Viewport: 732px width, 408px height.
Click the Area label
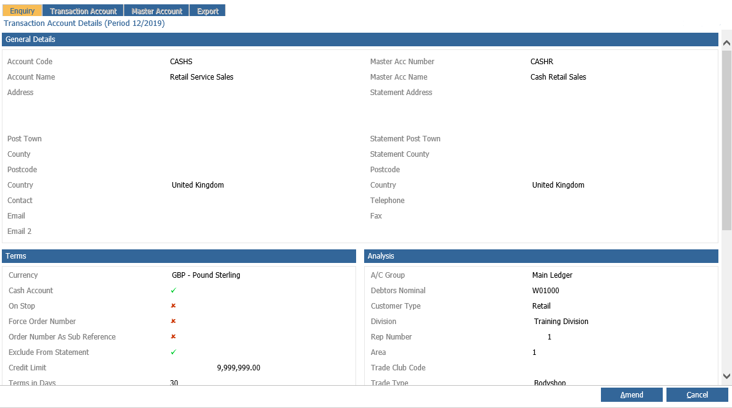tap(378, 352)
